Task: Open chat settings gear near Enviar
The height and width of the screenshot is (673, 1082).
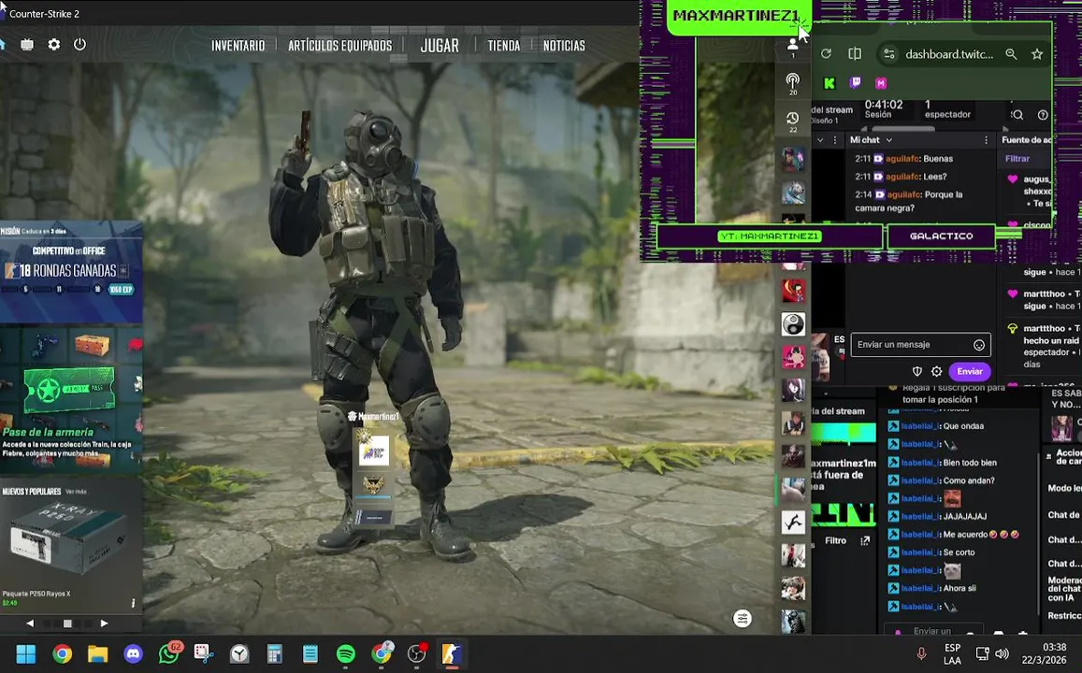Action: pyautogui.click(x=936, y=371)
